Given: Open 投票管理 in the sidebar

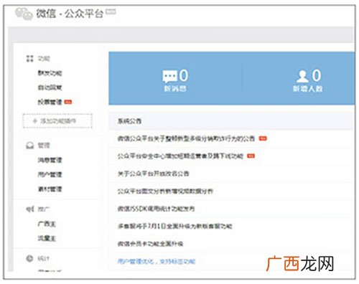Looking at the screenshot, I should pyautogui.click(x=50, y=102).
